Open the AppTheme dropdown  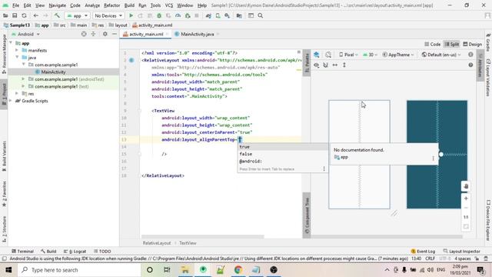[x=398, y=55]
